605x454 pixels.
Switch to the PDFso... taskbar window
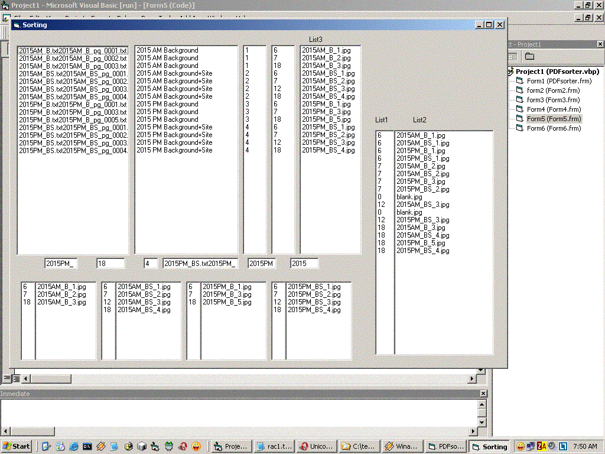445,446
